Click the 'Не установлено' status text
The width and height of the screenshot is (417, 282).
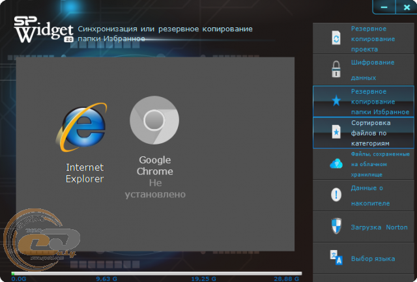tap(155, 189)
